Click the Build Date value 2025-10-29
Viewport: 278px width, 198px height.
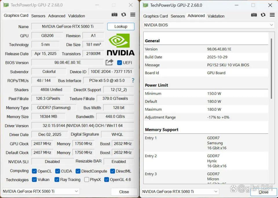coord(217,57)
